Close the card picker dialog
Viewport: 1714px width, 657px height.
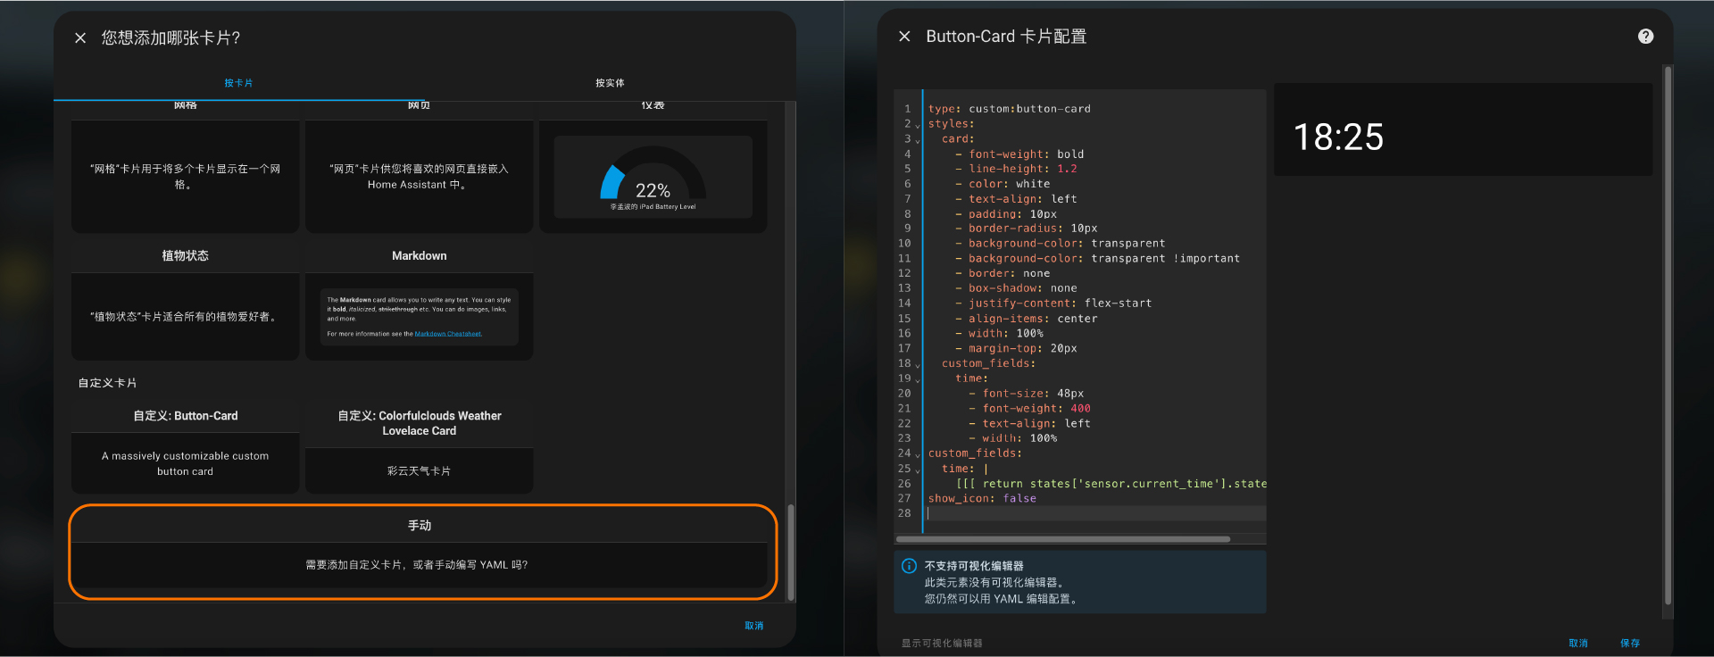click(80, 37)
